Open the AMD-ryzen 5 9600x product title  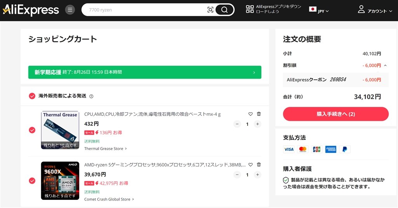(x=165, y=165)
